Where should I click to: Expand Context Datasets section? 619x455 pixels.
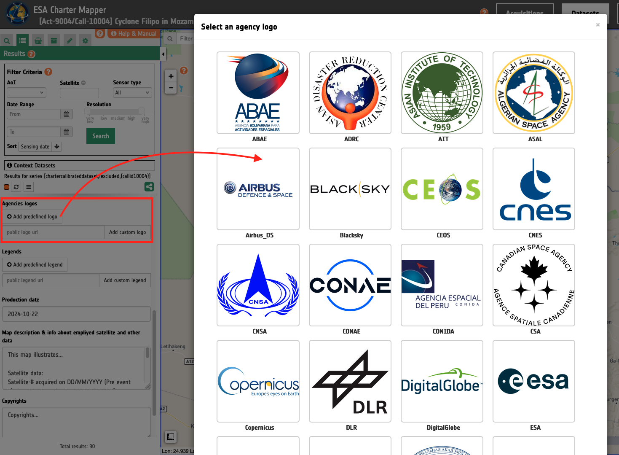(80, 165)
